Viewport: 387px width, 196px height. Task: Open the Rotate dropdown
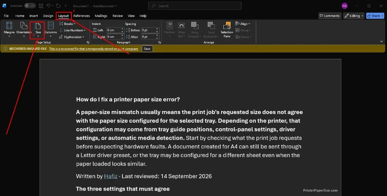tap(243, 37)
